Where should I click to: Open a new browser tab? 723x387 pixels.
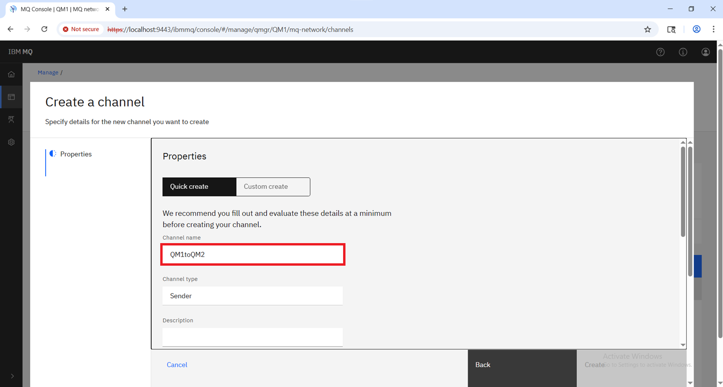125,9
